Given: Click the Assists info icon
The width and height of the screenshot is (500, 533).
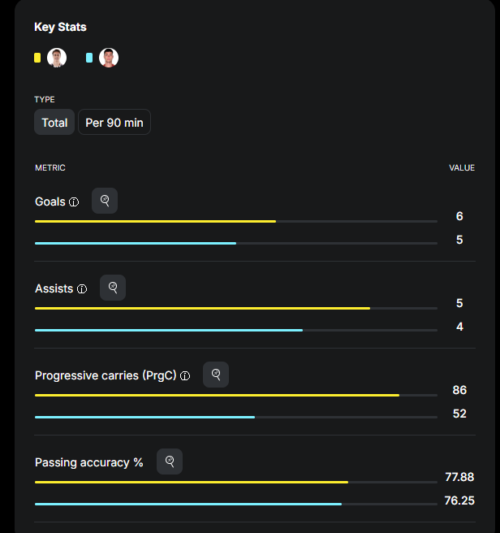Looking at the screenshot, I should (82, 289).
